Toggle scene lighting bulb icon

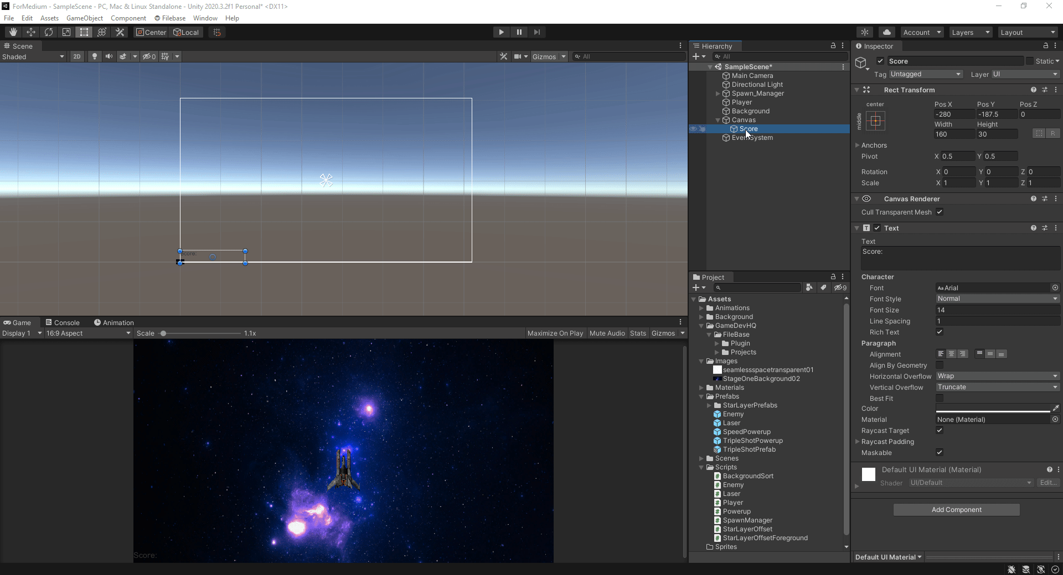pyautogui.click(x=95, y=56)
